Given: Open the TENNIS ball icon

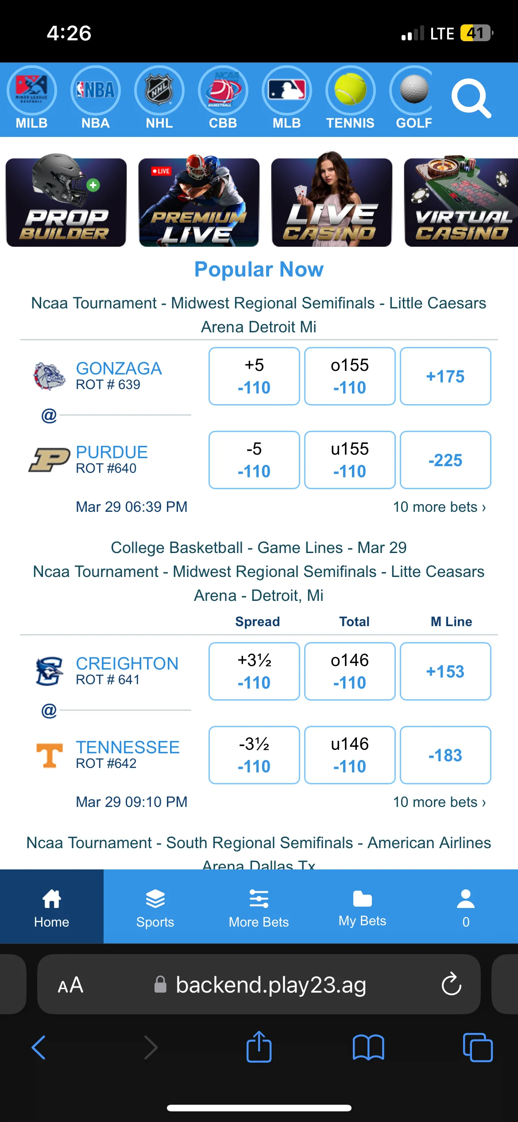Looking at the screenshot, I should coord(350,91).
